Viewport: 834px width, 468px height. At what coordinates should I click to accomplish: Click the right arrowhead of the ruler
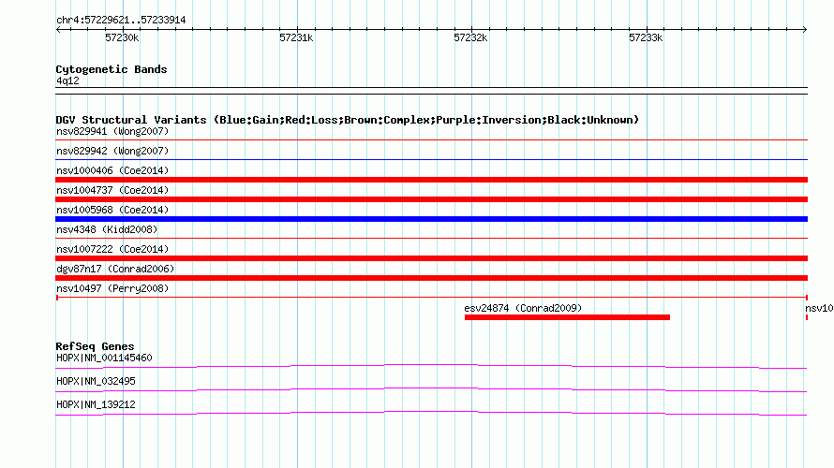(805, 29)
